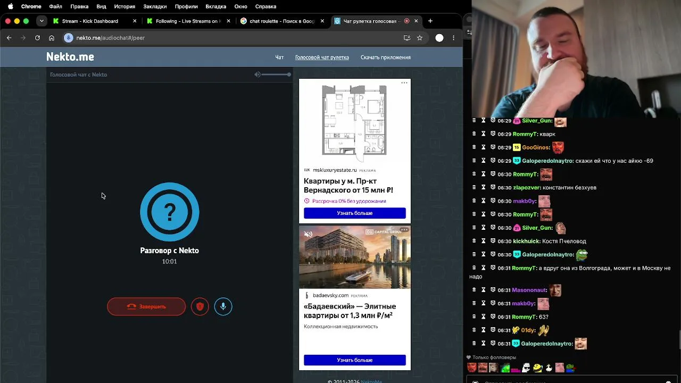Open the browser home page
This screenshot has width=681, height=383.
point(52,38)
